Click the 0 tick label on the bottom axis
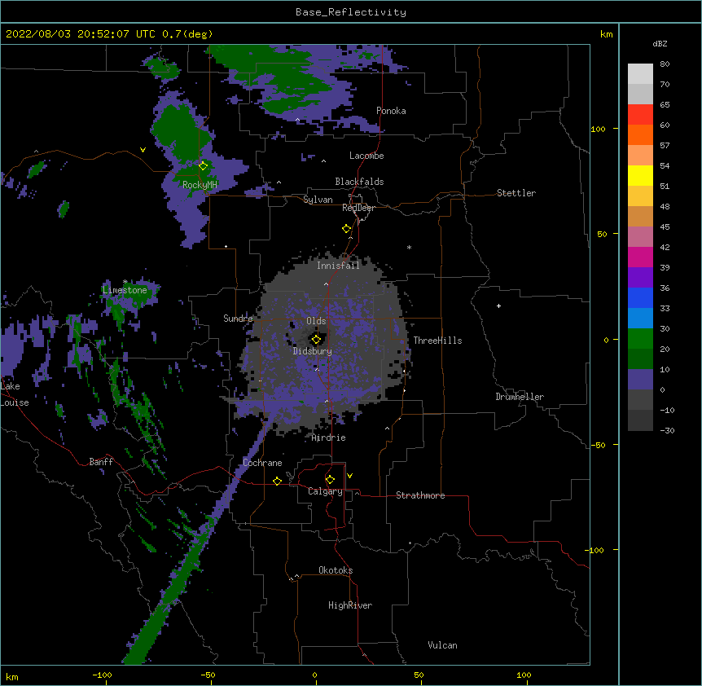Screen dimensions: 702x686 point(314,675)
